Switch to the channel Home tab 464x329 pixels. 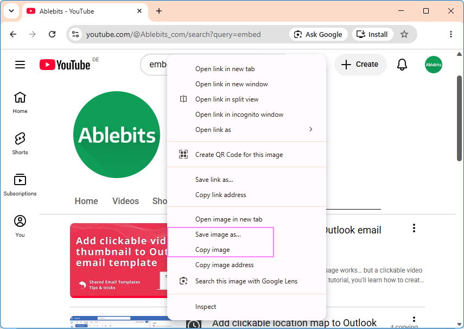click(x=86, y=201)
